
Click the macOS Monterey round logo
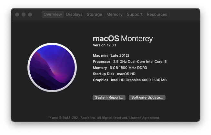pyautogui.click(x=52, y=67)
